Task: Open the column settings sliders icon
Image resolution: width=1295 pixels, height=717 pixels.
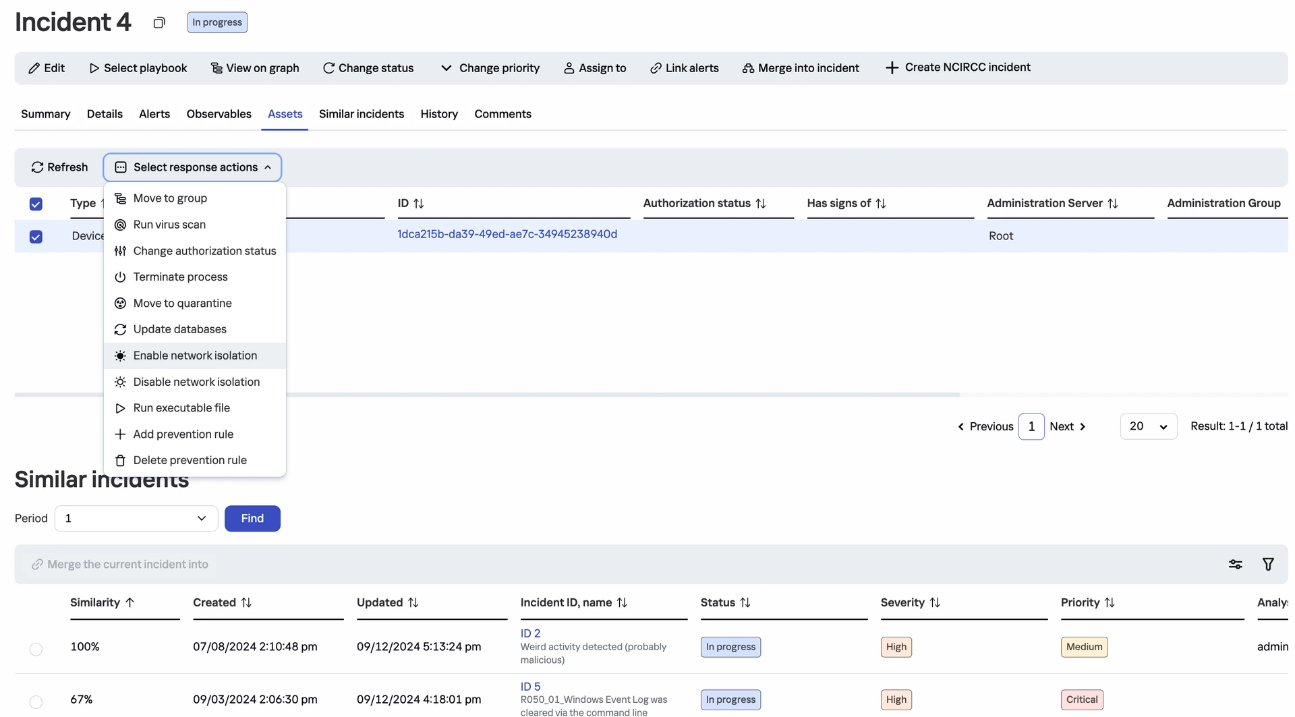Action: point(1235,565)
